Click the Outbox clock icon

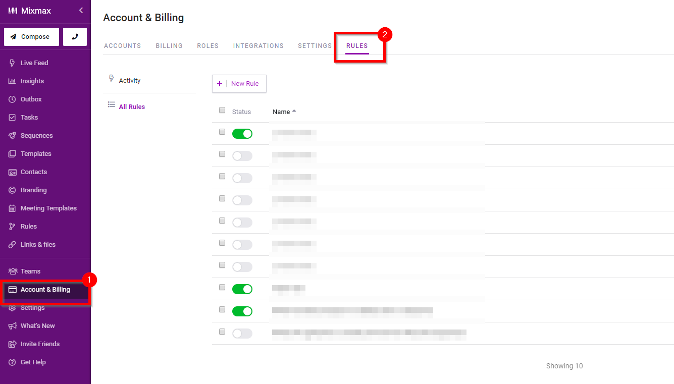point(13,99)
